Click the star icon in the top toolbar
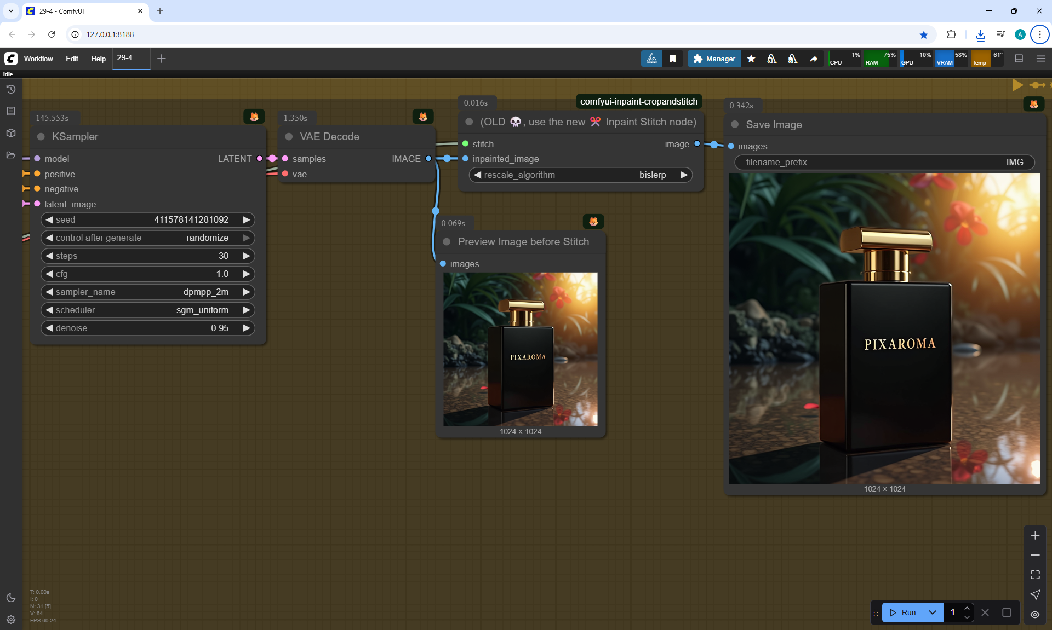This screenshot has height=630, width=1052. pyautogui.click(x=751, y=59)
